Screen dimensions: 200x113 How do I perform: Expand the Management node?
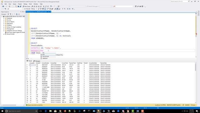pyautogui.click(x=4, y=29)
